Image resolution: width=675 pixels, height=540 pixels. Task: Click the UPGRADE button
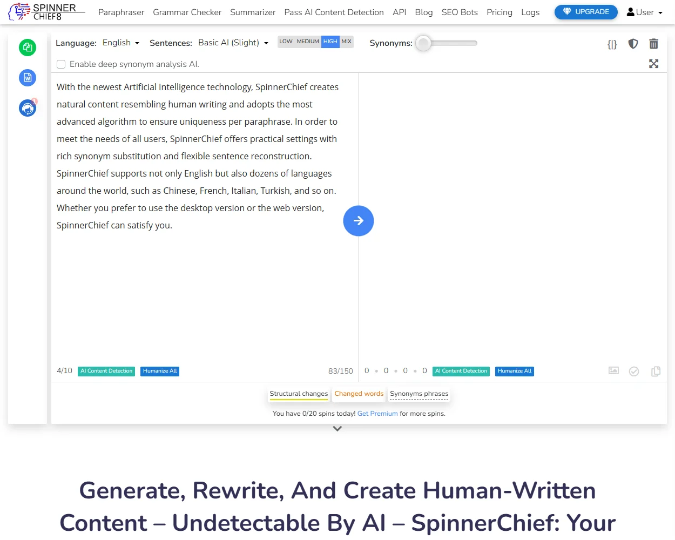tap(586, 12)
